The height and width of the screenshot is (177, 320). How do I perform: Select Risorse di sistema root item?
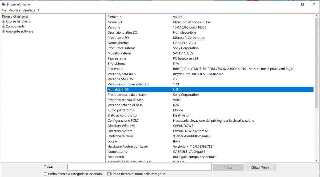pos(15,17)
